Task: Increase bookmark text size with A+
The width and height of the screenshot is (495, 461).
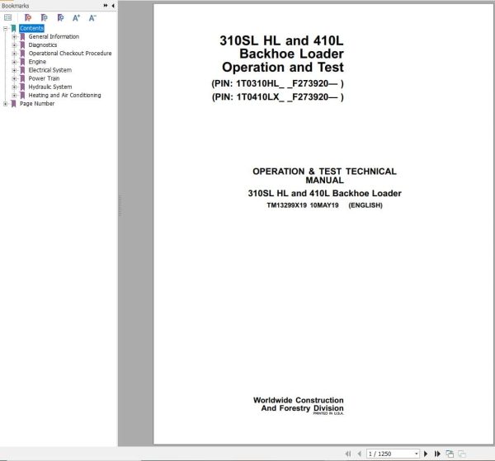Action: pos(77,17)
